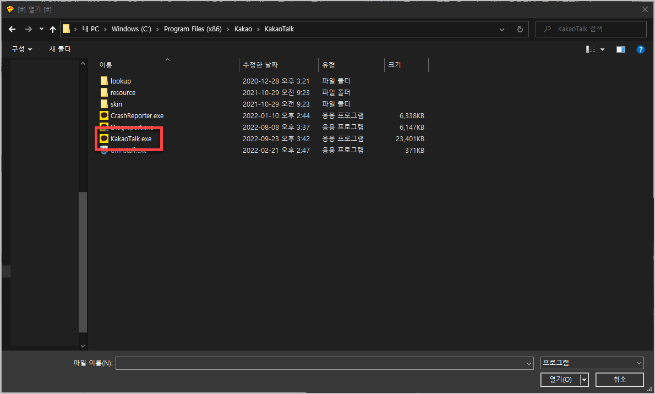Click the dialog title bar app icon
The height and width of the screenshot is (394, 655).
10,9
